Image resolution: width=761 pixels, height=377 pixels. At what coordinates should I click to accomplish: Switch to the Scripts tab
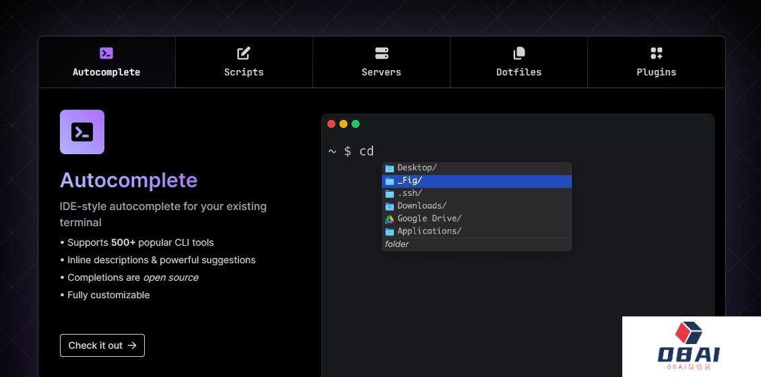tap(244, 62)
